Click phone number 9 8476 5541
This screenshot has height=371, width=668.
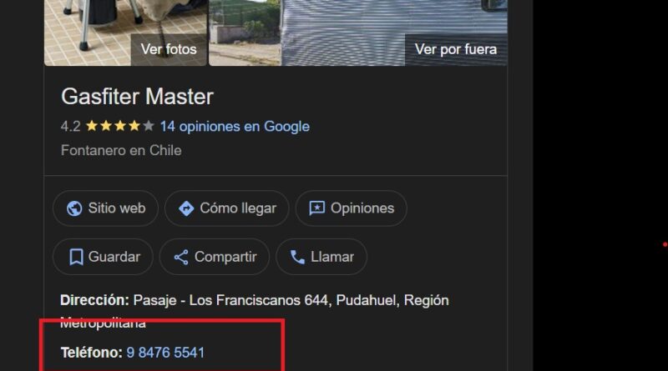(165, 353)
